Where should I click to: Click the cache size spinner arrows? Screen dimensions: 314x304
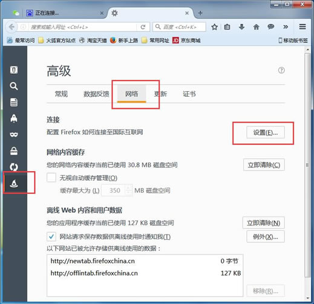pyautogui.click(x=129, y=190)
